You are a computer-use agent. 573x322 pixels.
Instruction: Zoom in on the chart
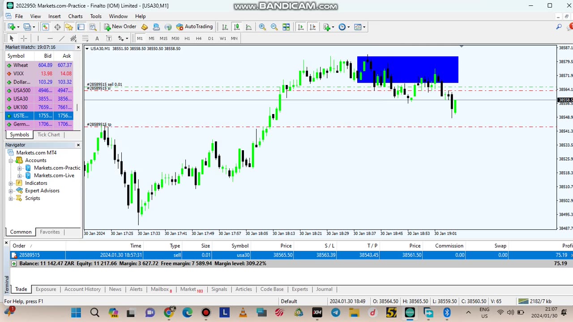click(262, 27)
